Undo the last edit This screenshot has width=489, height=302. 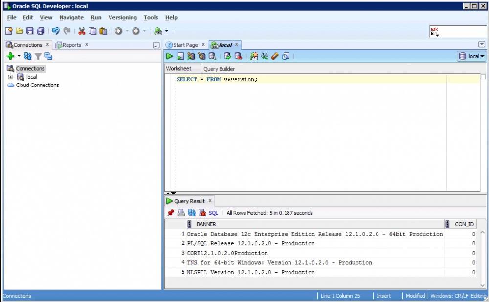point(56,31)
